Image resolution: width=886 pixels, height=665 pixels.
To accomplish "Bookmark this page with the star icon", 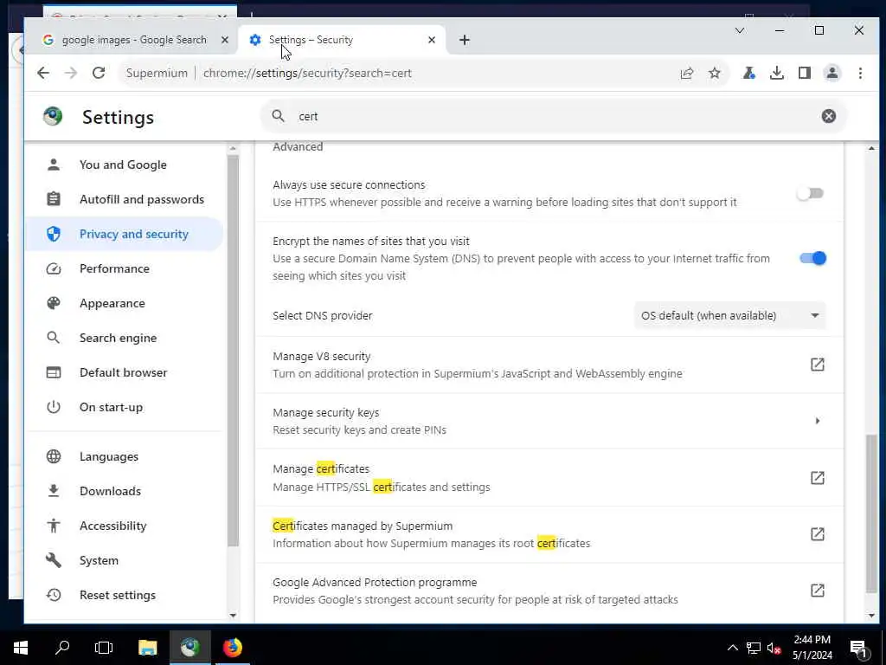I will pos(715,73).
